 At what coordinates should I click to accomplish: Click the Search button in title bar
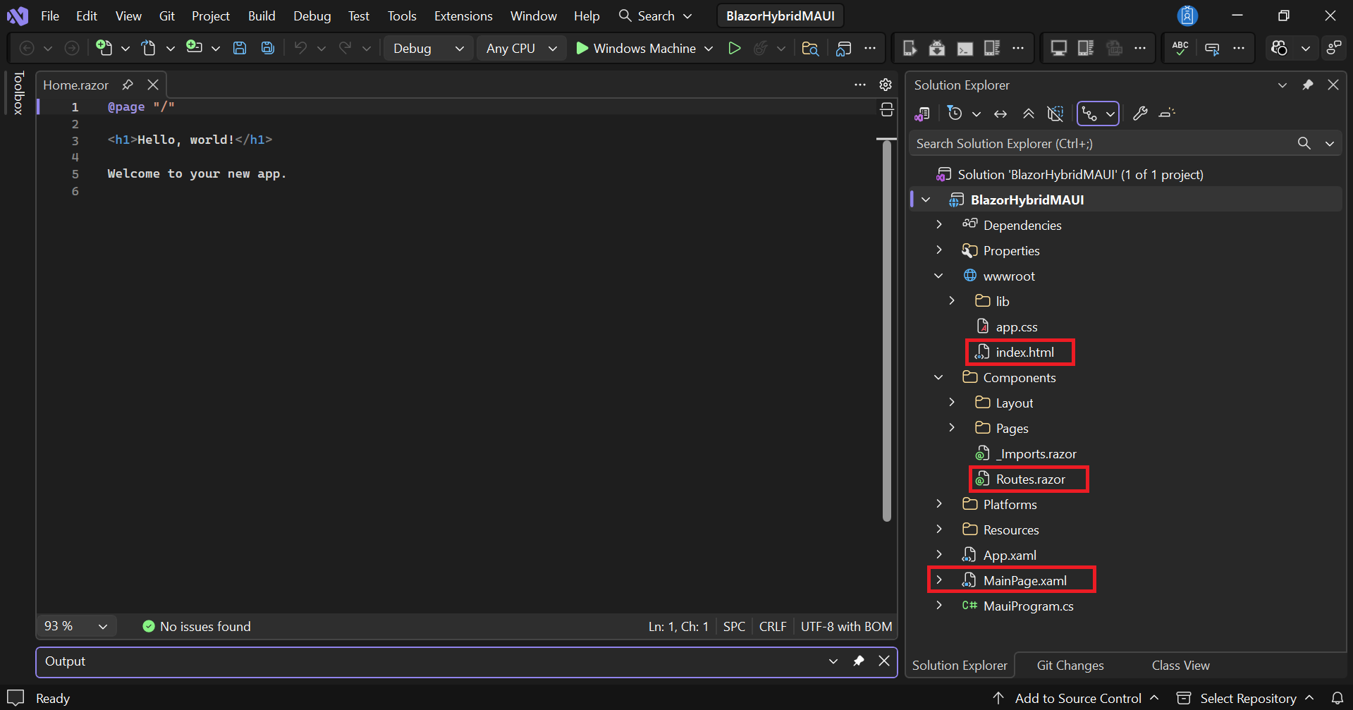pyautogui.click(x=655, y=16)
